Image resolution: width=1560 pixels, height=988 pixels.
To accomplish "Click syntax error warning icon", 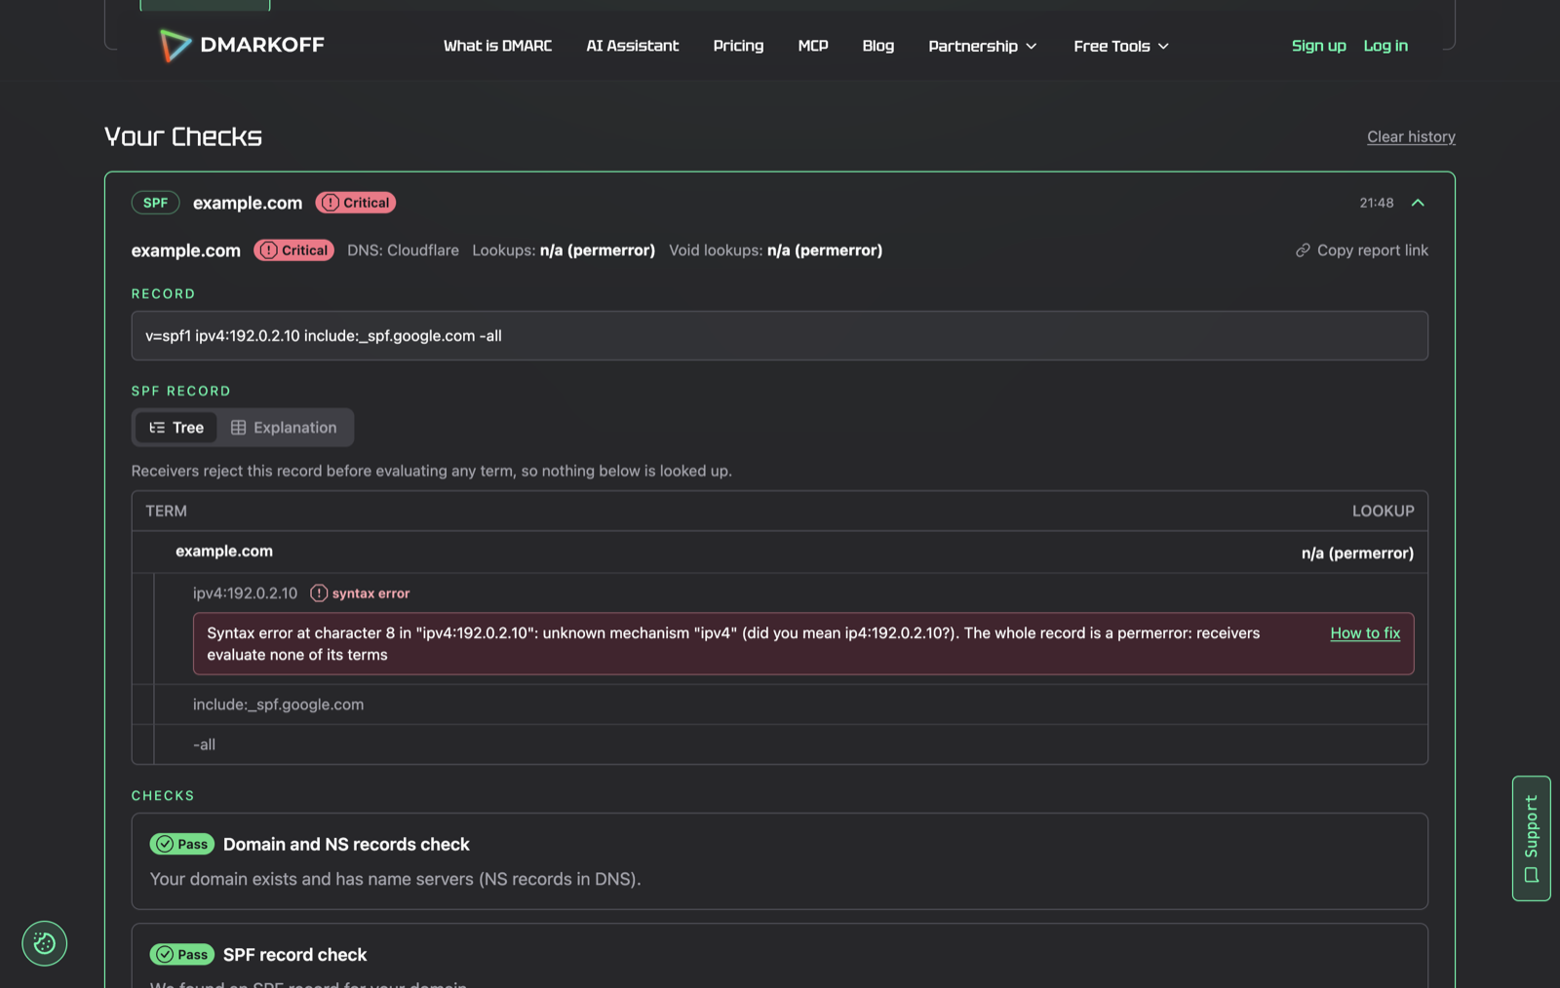I will coord(319,593).
